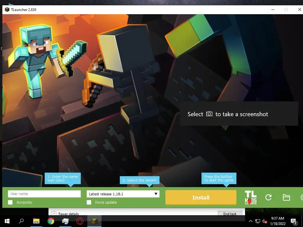Toggle the Force update checkbox
303x227 pixels.
tap(89, 202)
